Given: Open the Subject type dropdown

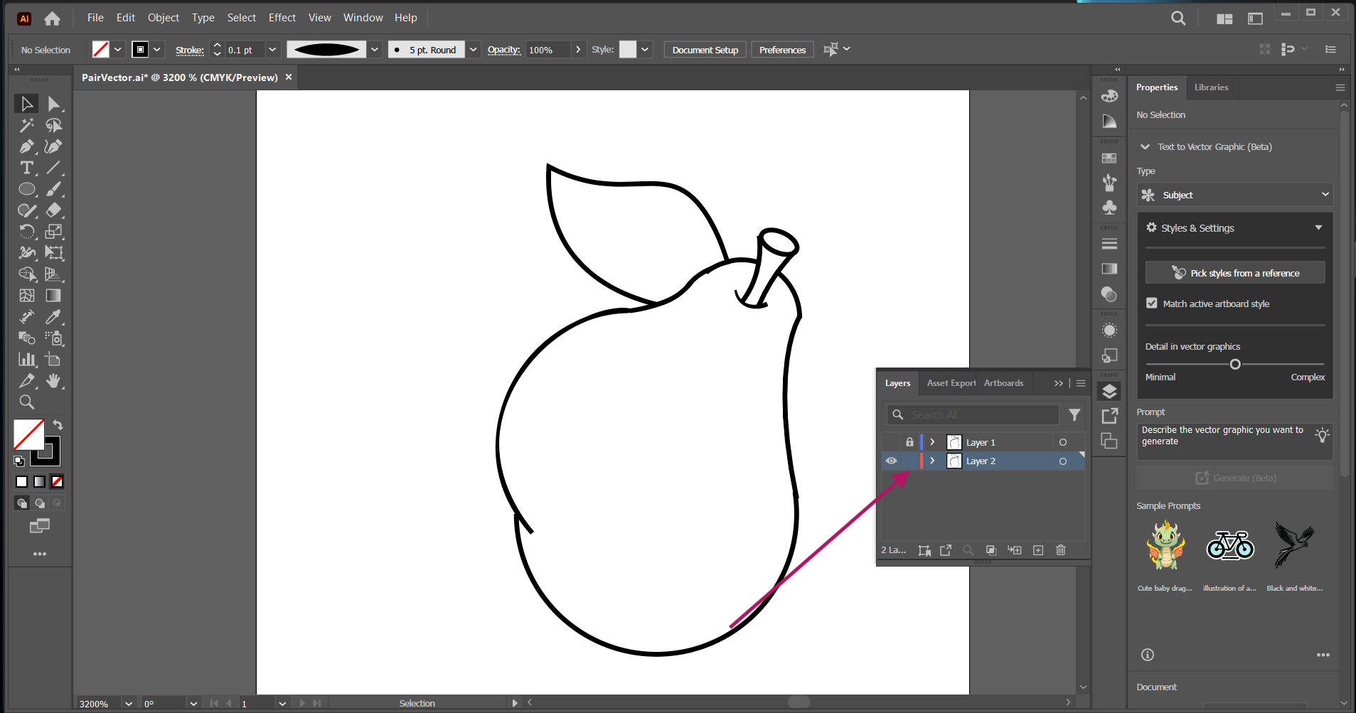Looking at the screenshot, I should [x=1234, y=195].
